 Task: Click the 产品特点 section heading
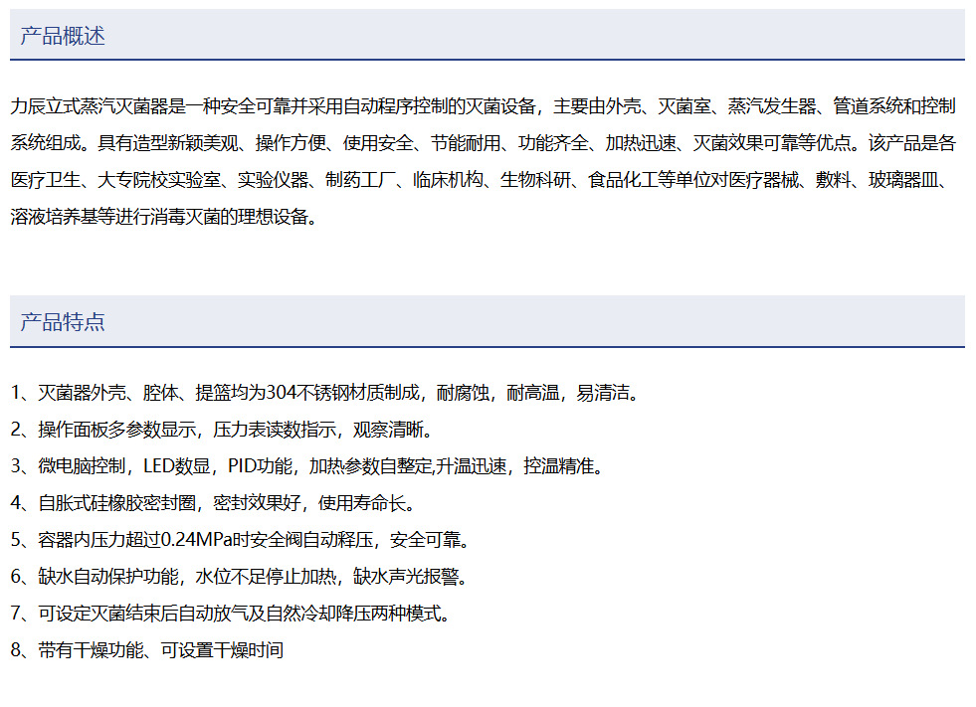click(x=63, y=322)
